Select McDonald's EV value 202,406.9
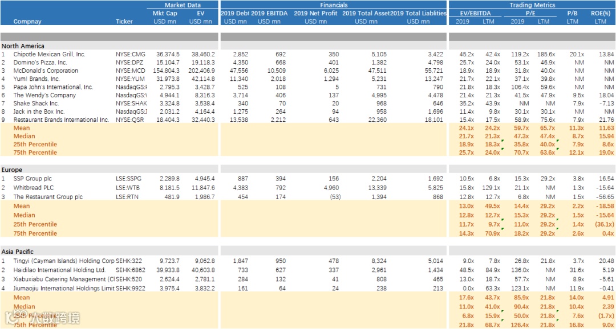Screen dimensions: 616x329 (x=201, y=71)
